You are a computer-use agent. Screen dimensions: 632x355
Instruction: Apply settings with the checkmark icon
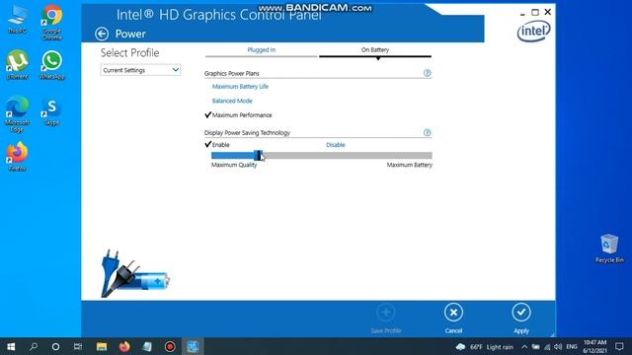point(521,313)
